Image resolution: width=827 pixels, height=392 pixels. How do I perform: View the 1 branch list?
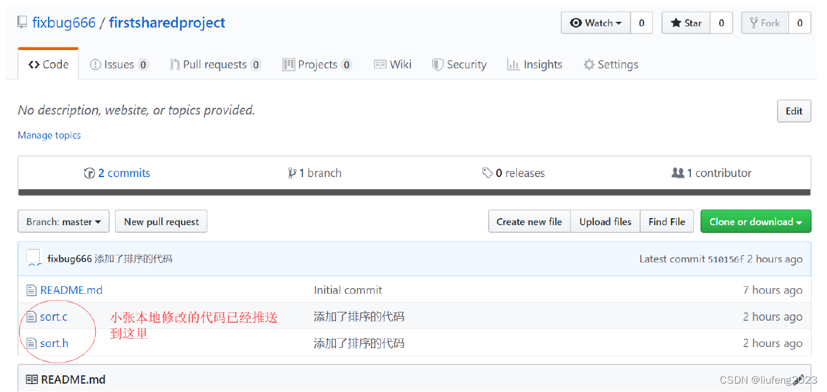[315, 173]
